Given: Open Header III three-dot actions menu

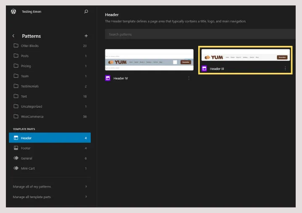Looking at the screenshot, I should click(x=285, y=69).
